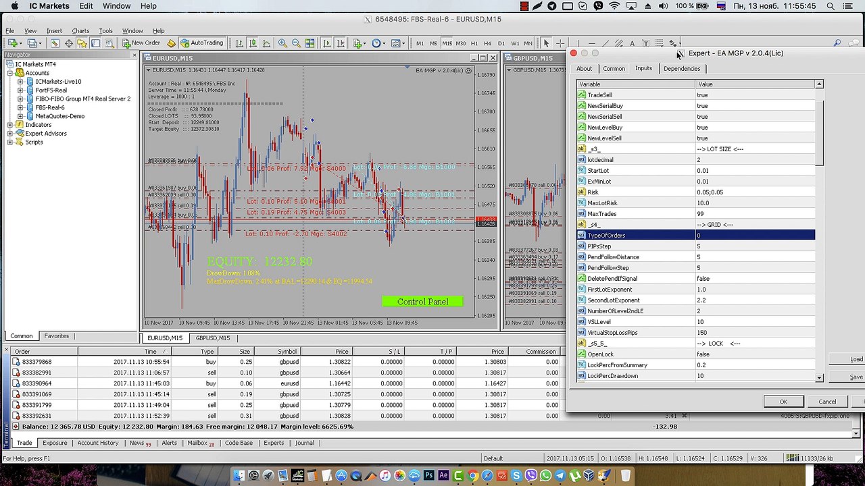This screenshot has width=865, height=486.
Task: Expand the MetaQuotes-Demo account node
Action: (20, 116)
